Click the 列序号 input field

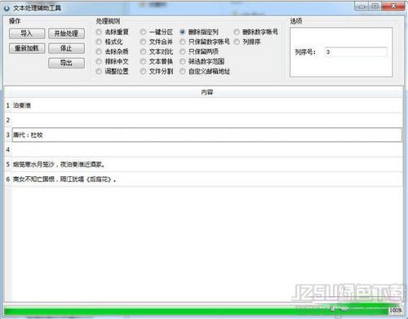point(356,52)
